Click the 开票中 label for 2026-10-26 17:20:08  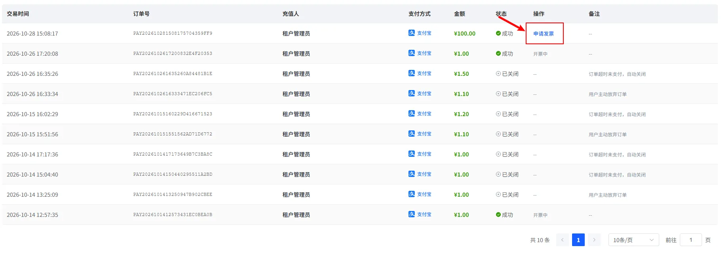click(x=540, y=54)
